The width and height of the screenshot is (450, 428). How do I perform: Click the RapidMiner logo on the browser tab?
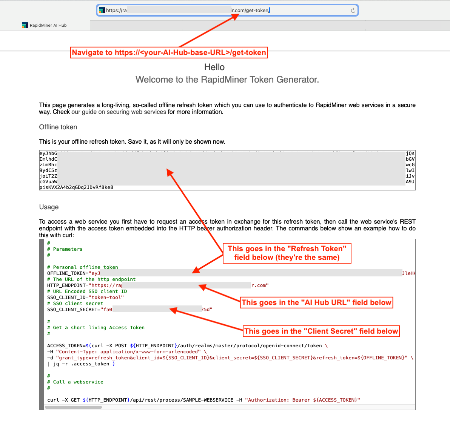click(25, 25)
